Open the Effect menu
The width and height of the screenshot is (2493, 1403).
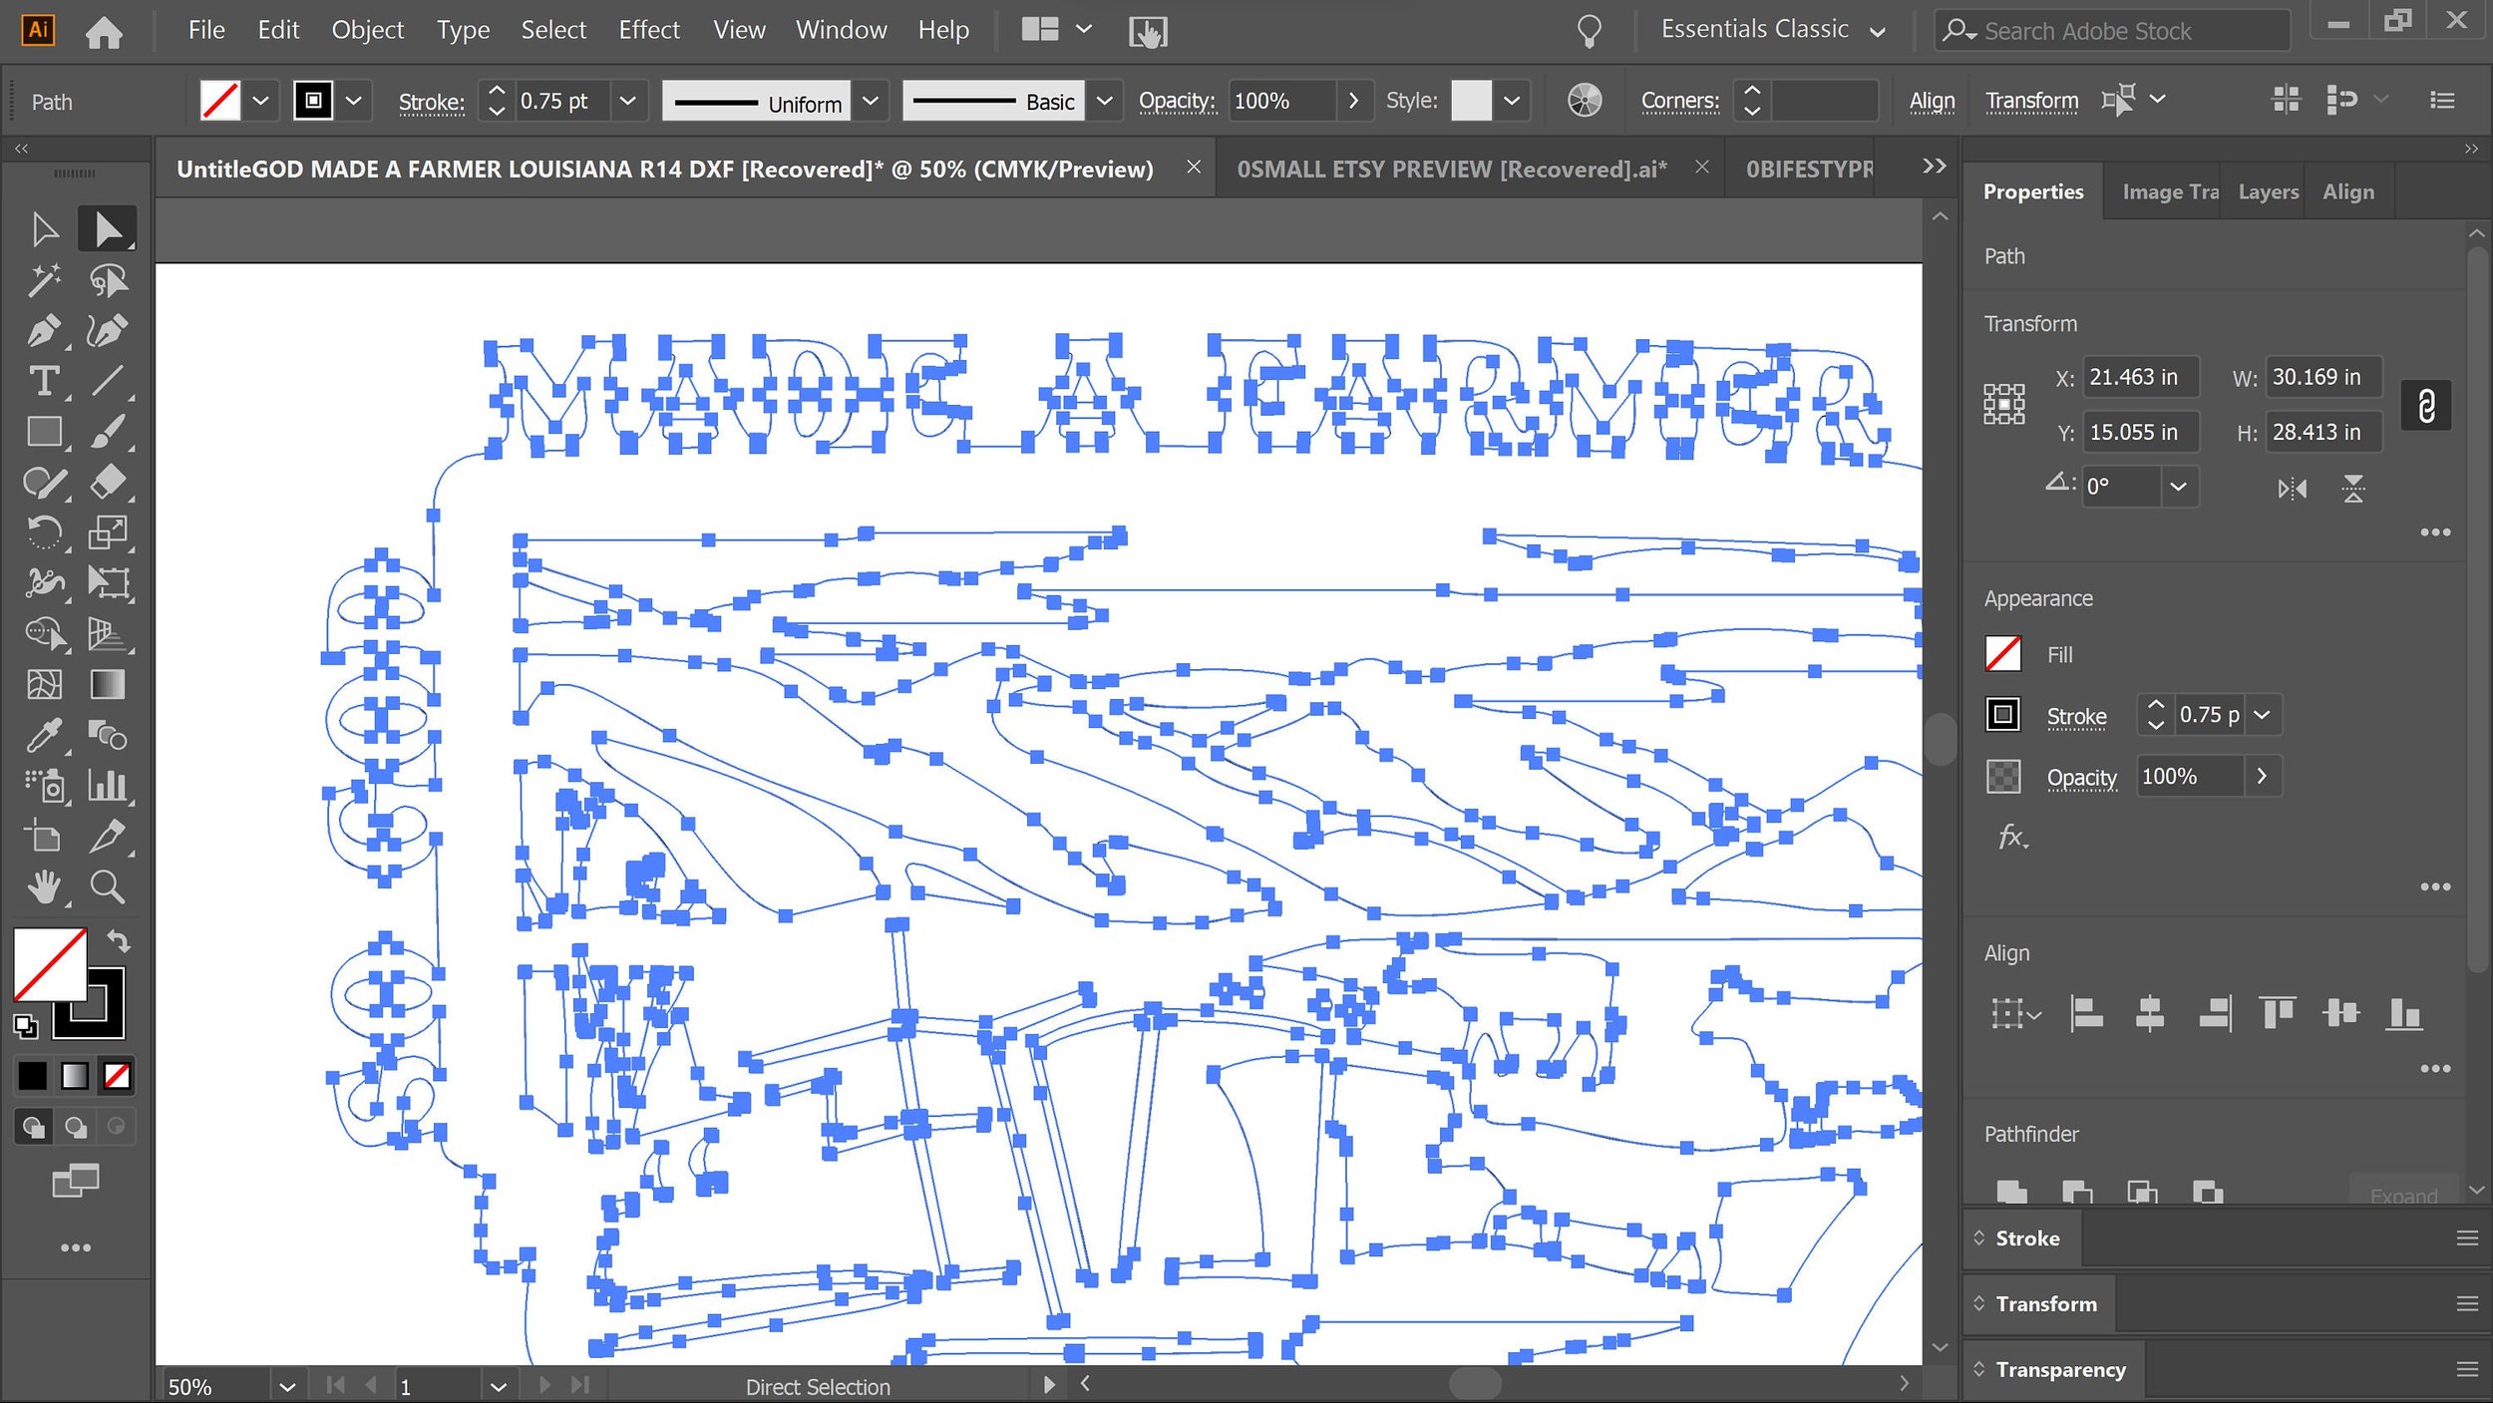click(x=649, y=30)
